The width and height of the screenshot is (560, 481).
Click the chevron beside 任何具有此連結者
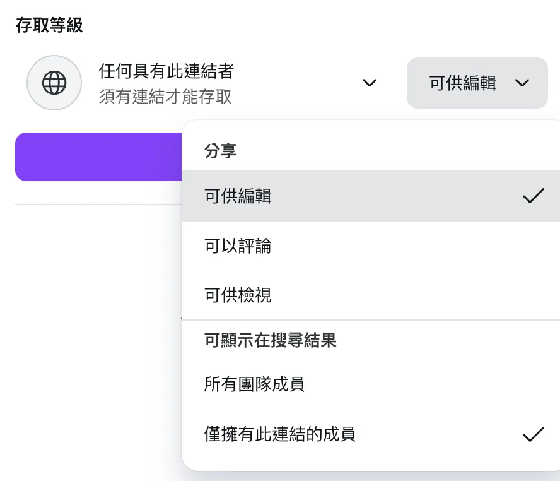point(370,83)
